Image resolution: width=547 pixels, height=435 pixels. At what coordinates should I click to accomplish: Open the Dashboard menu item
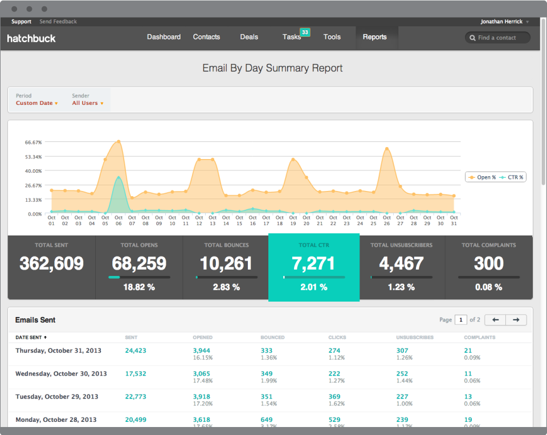(164, 37)
